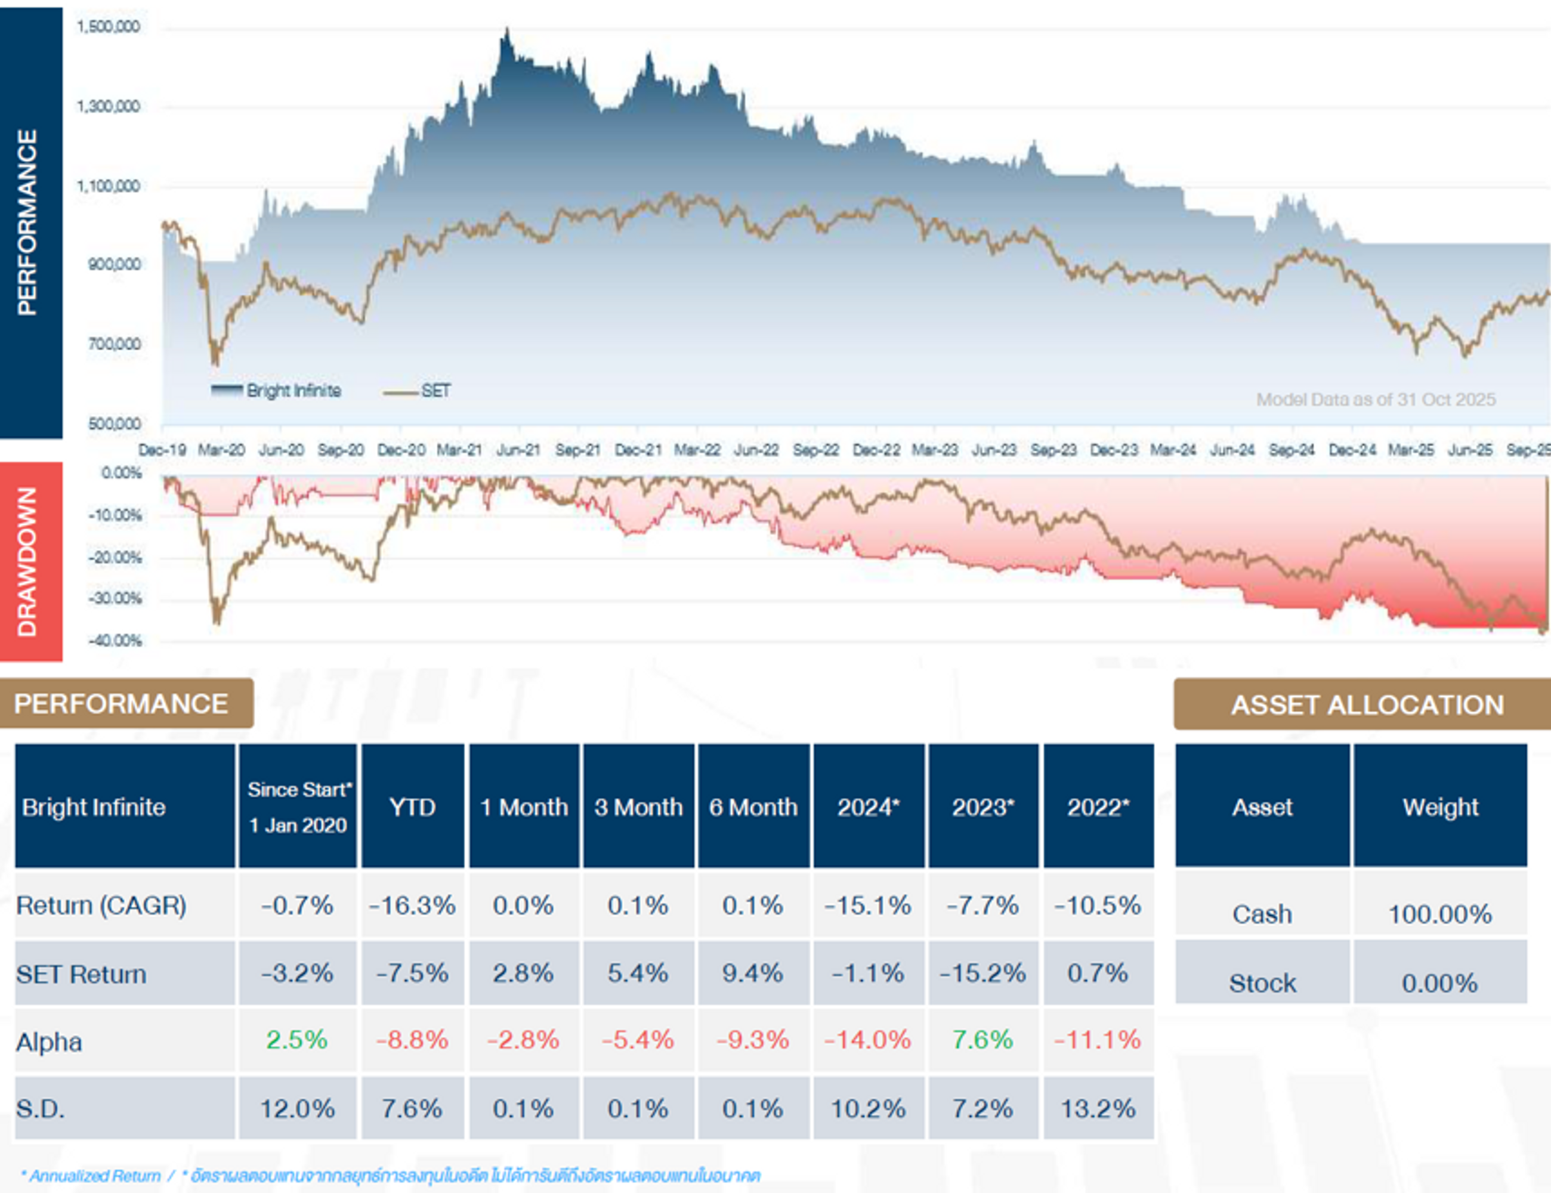Viewport: 1551px width, 1193px height.
Task: Click the SET Return row label
Action: click(82, 974)
